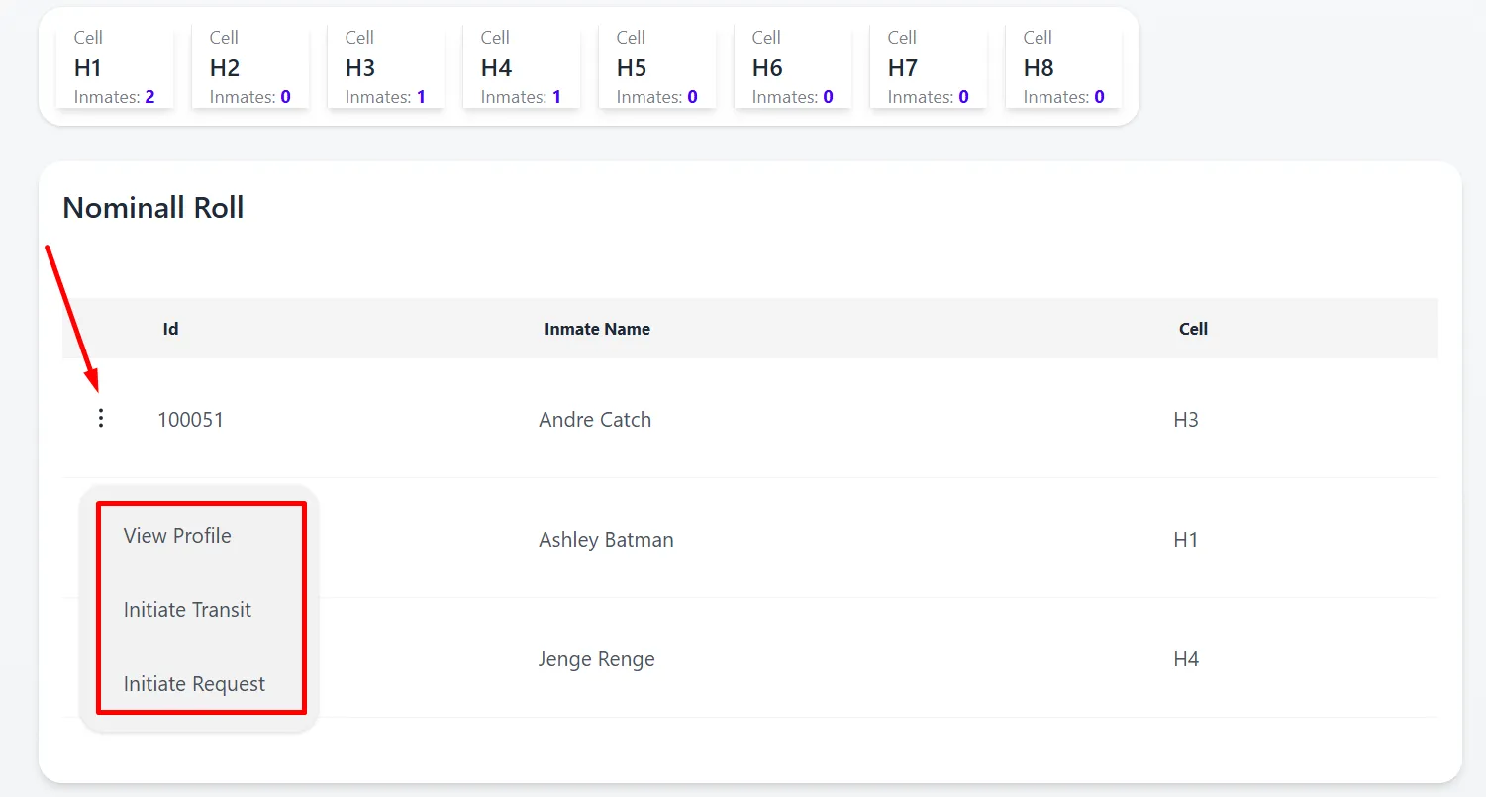Click Initiate Request menu entry

[194, 684]
